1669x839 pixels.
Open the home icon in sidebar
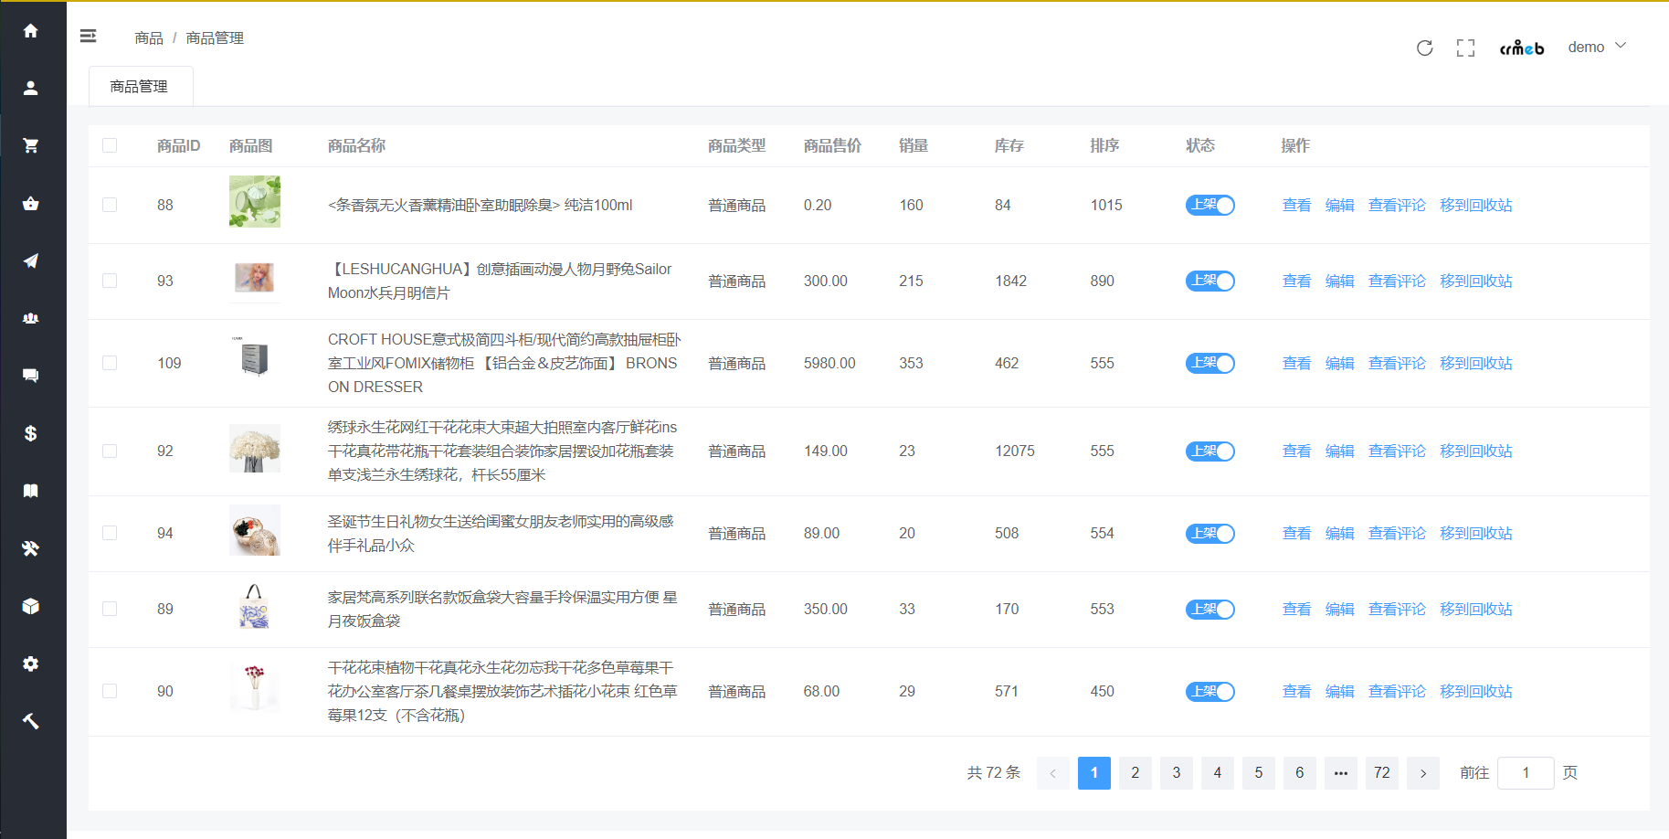point(30,30)
